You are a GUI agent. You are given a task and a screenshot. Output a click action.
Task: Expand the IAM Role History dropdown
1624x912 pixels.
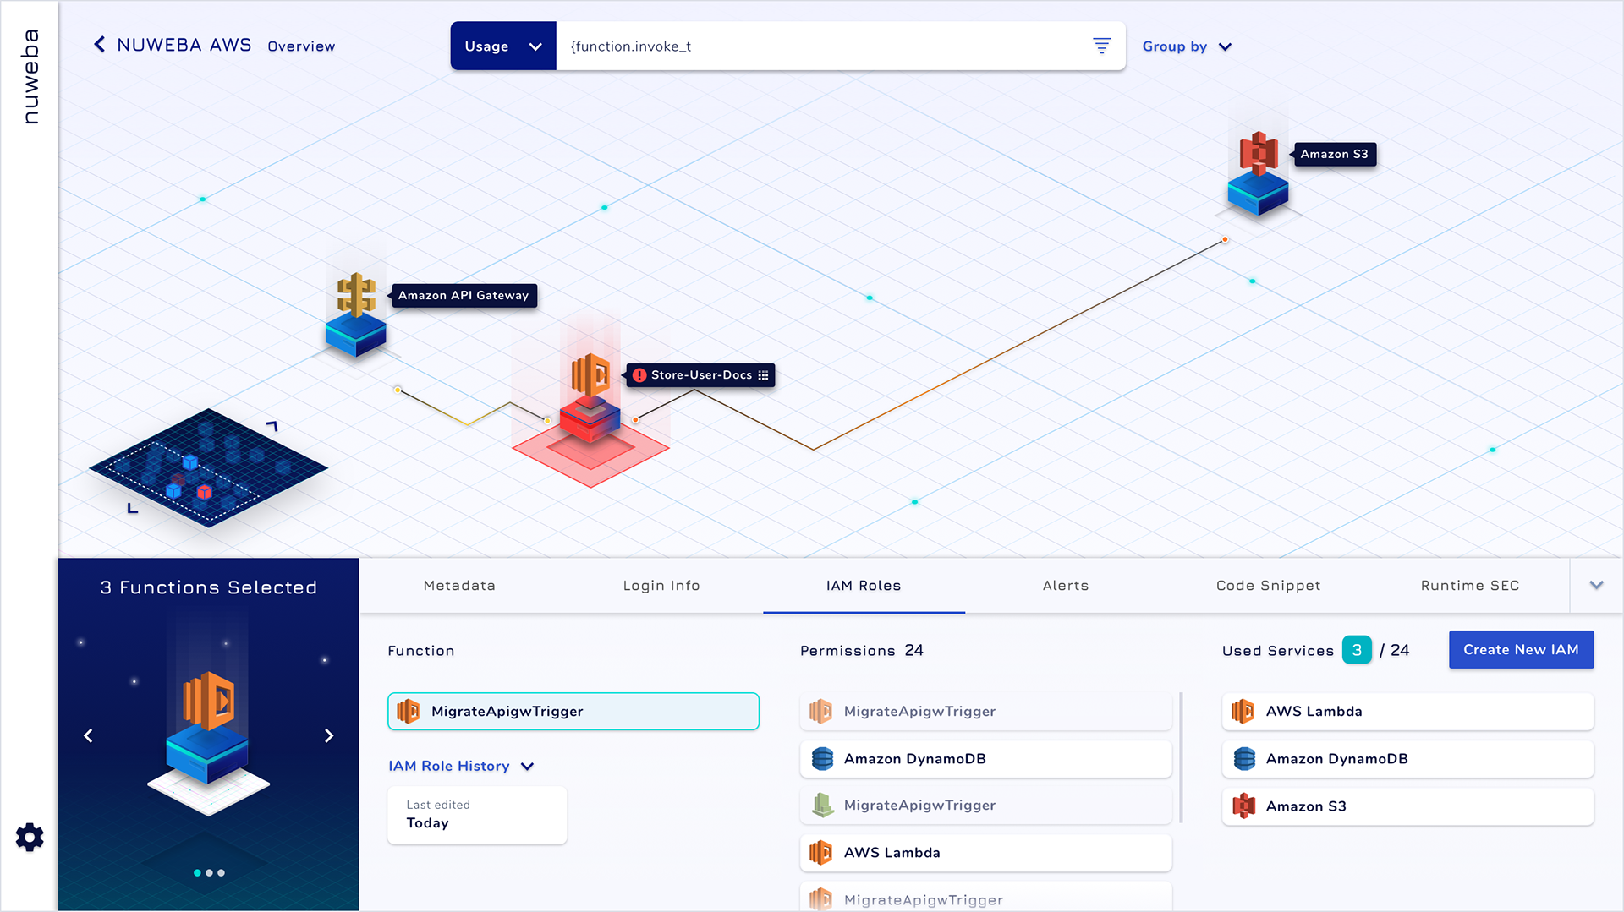[461, 766]
